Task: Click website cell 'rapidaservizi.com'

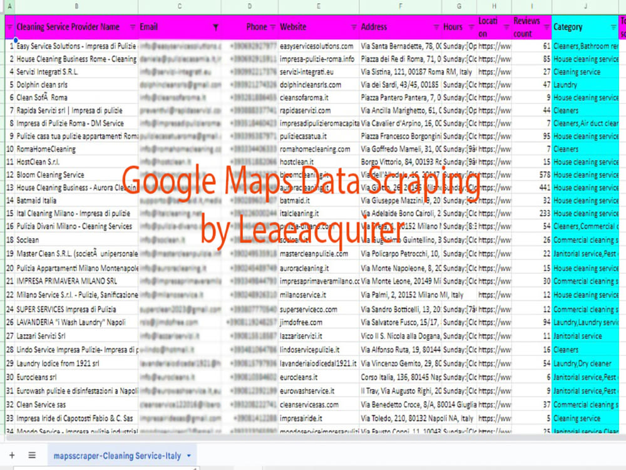Action: 319,110
